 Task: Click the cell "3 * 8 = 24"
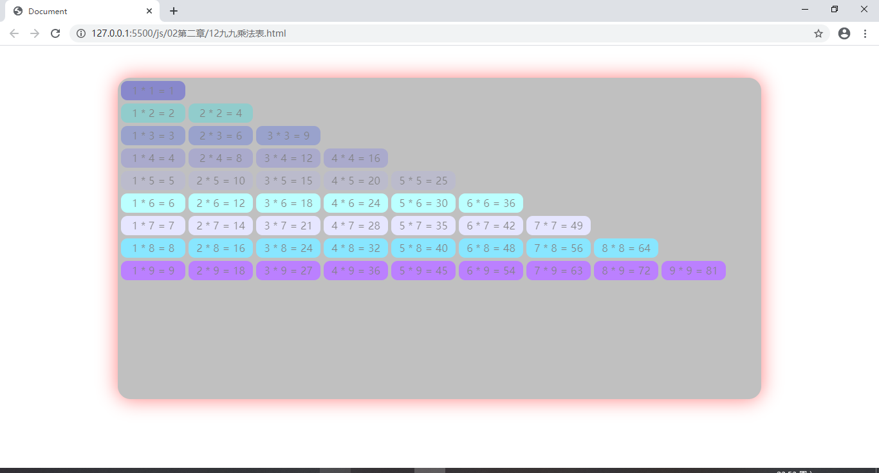288,248
